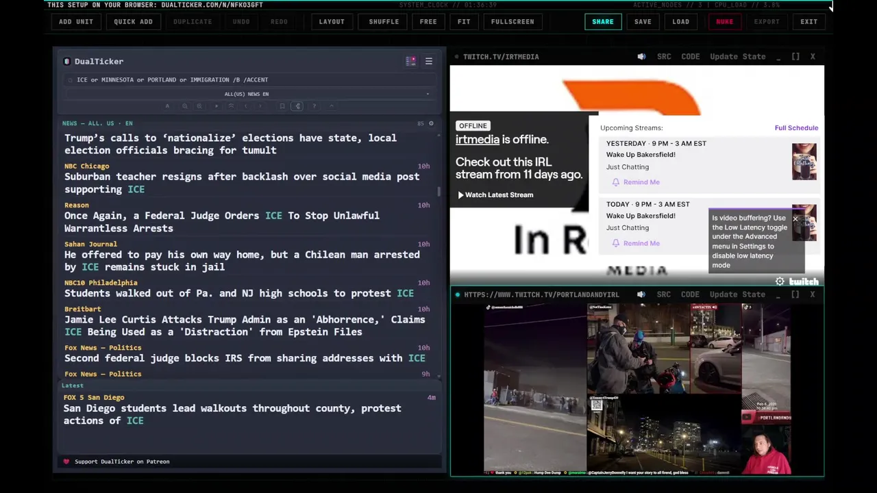This screenshot has height=493, width=877.
Task: Open yesterday's stream thumbnail
Action: click(804, 162)
